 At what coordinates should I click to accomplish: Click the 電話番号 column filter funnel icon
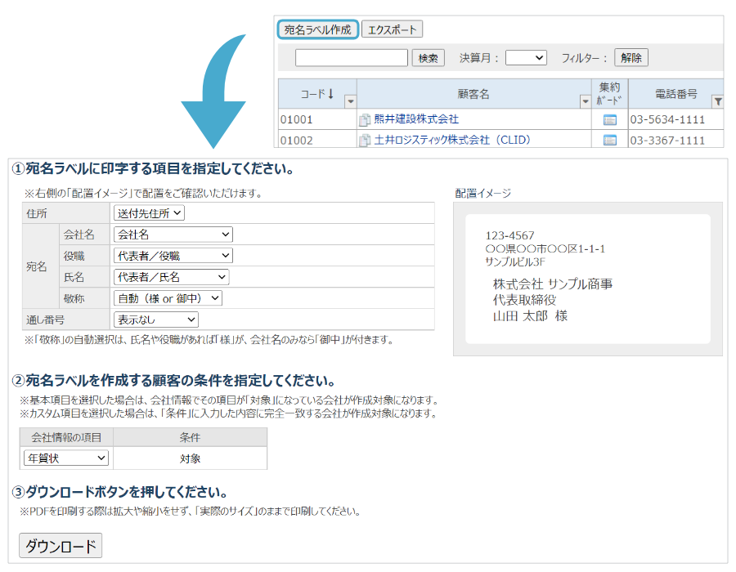point(717,102)
